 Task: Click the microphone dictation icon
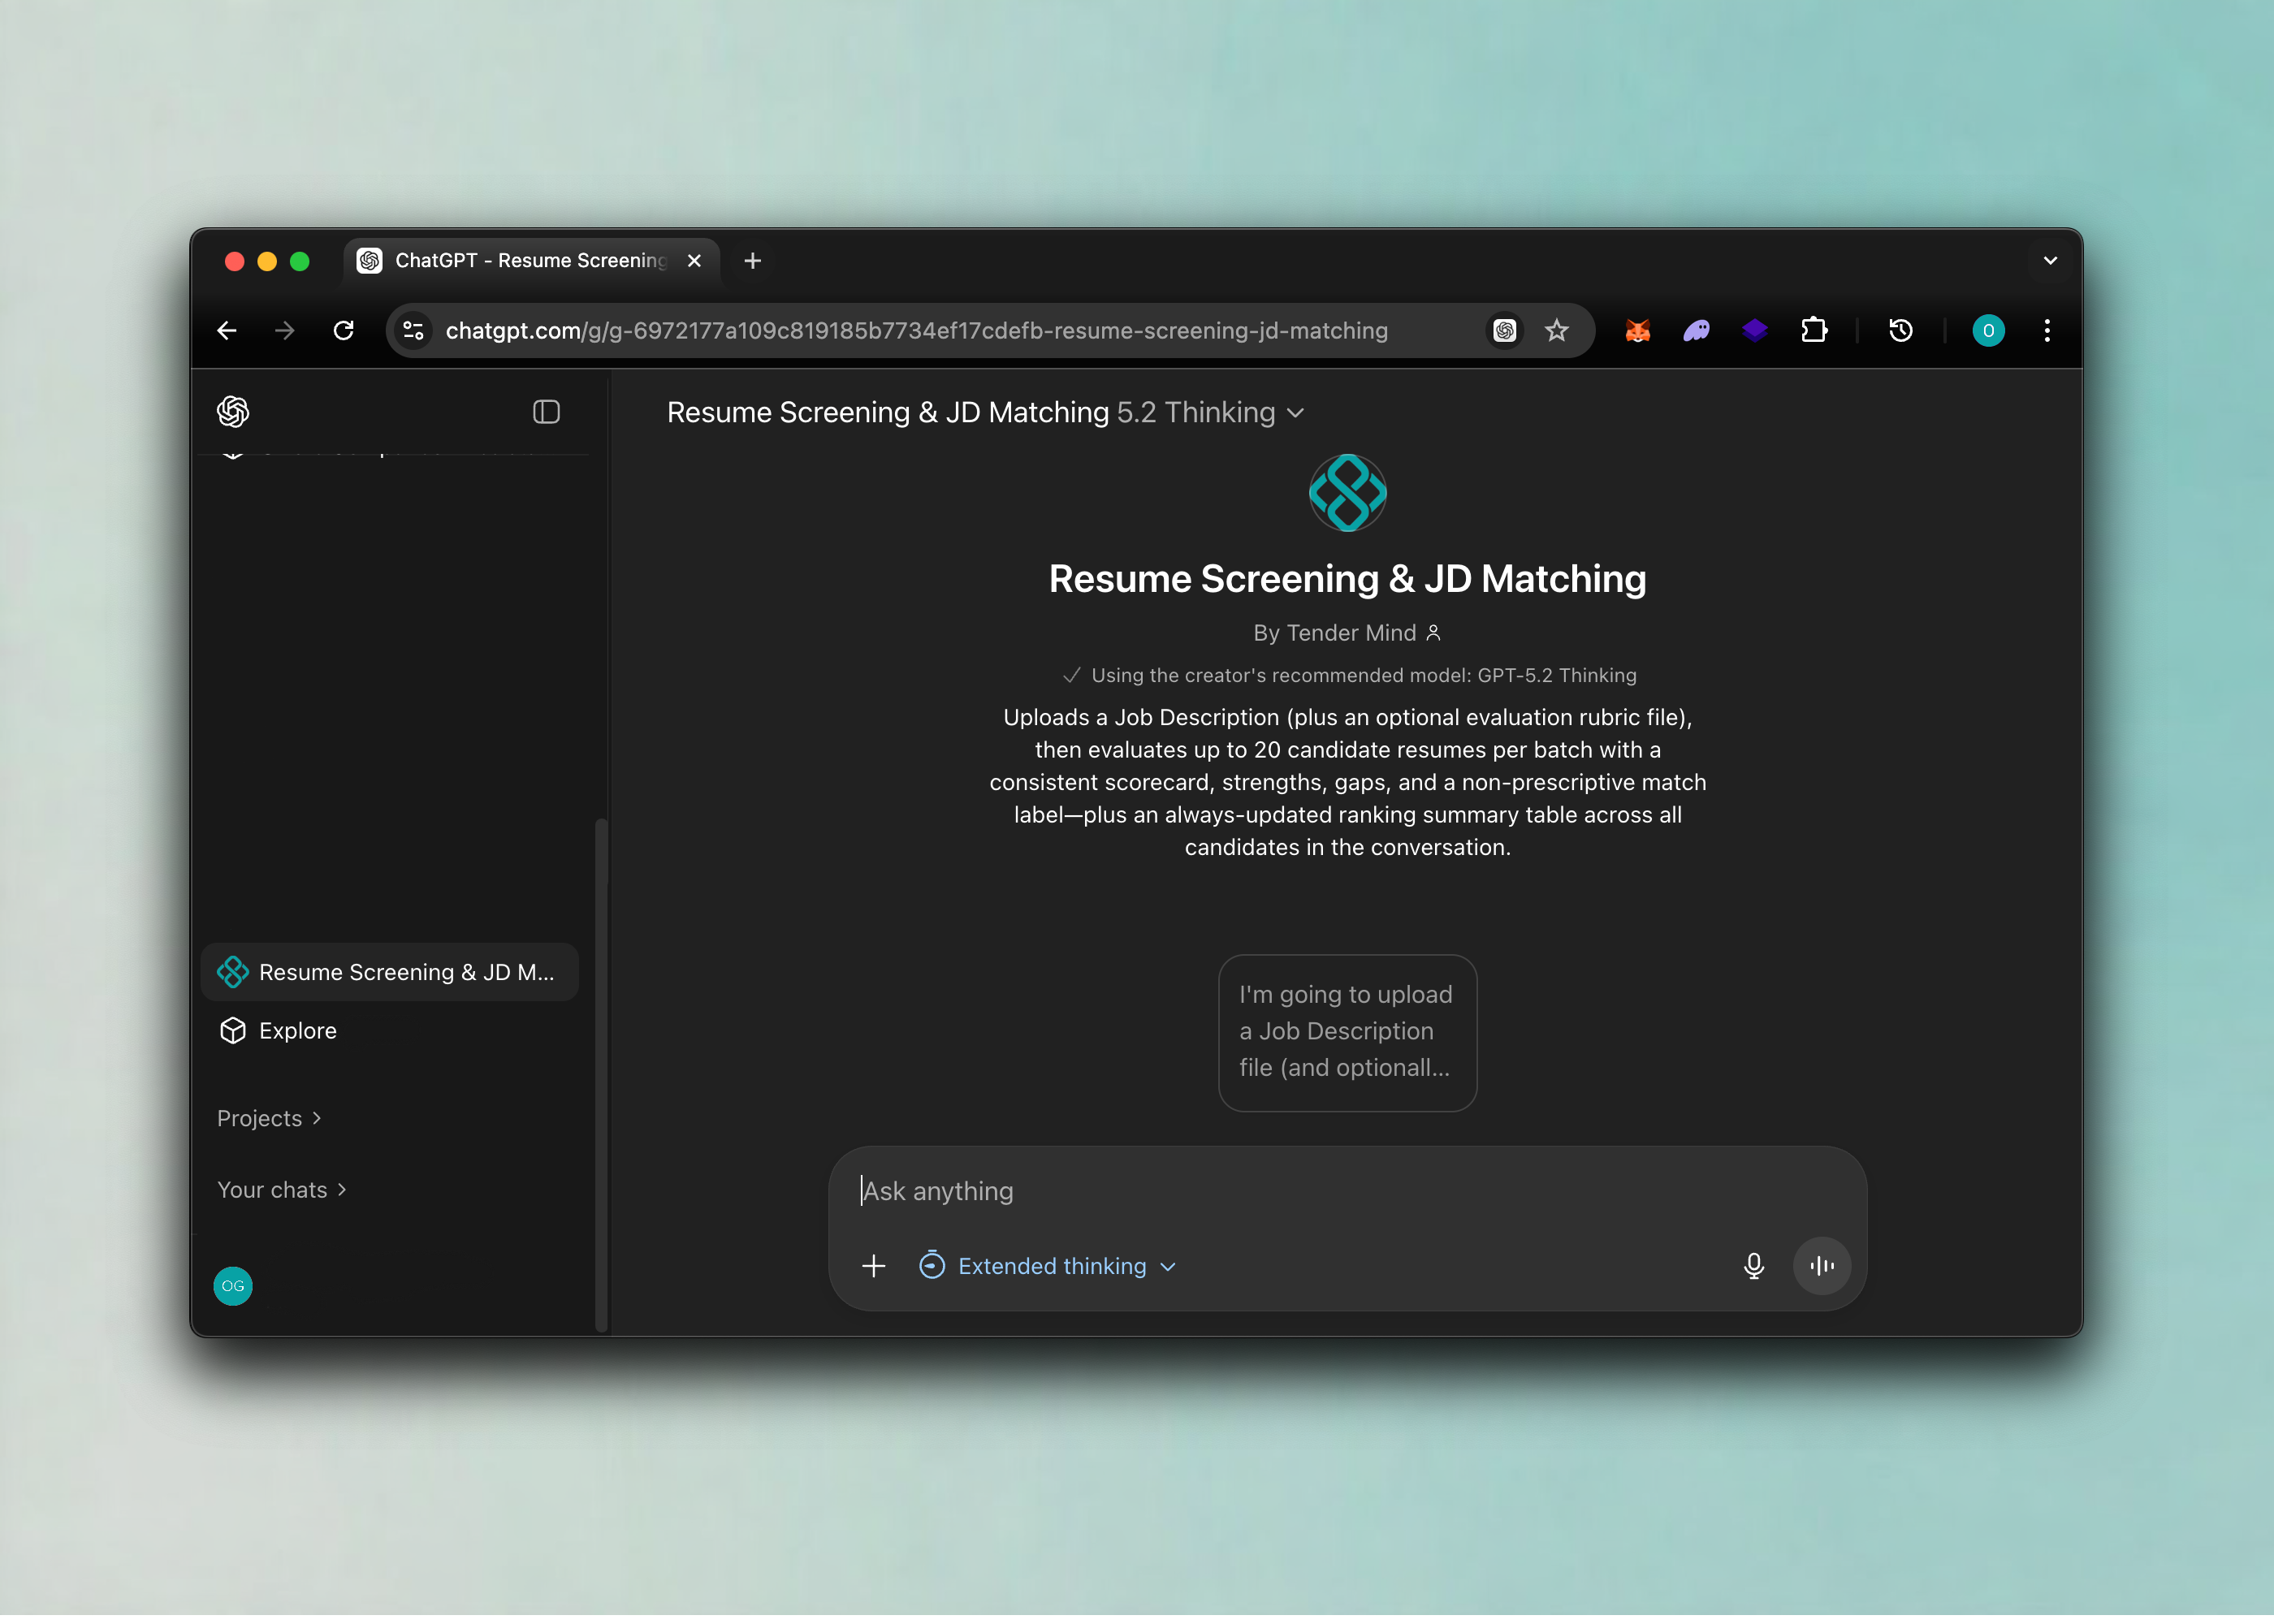pyautogui.click(x=1753, y=1266)
